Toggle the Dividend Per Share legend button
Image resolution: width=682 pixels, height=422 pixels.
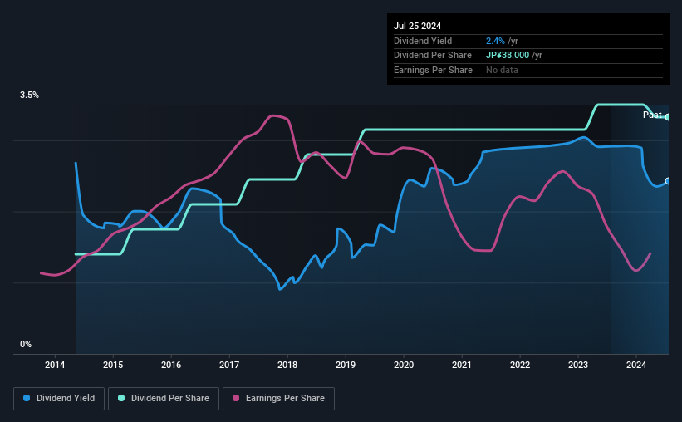tap(164, 399)
